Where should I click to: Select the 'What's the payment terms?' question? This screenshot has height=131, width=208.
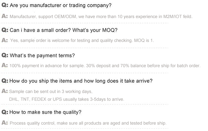coord(42,56)
